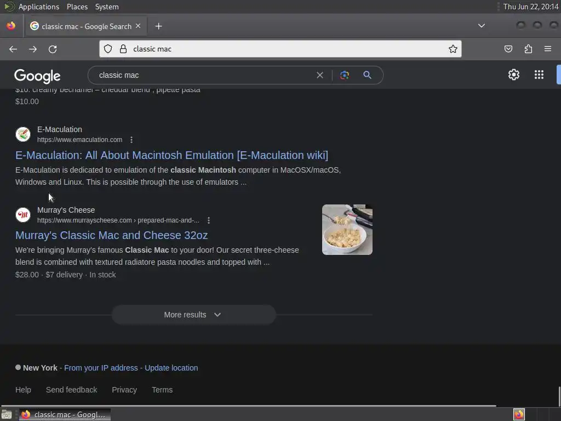The height and width of the screenshot is (421, 561).
Task: Open the mac and cheese thumbnail image
Action: [x=347, y=230]
